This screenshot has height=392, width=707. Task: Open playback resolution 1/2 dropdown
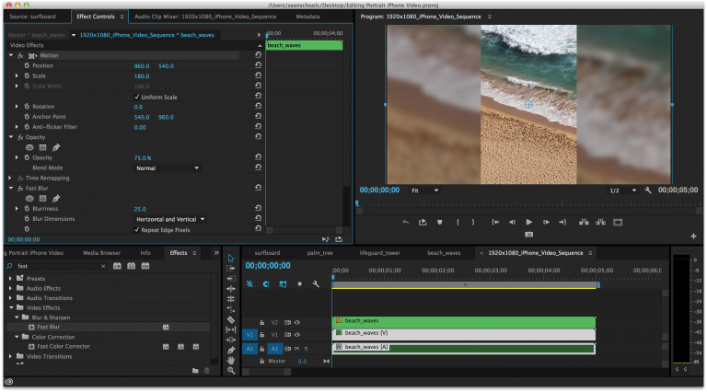(622, 190)
